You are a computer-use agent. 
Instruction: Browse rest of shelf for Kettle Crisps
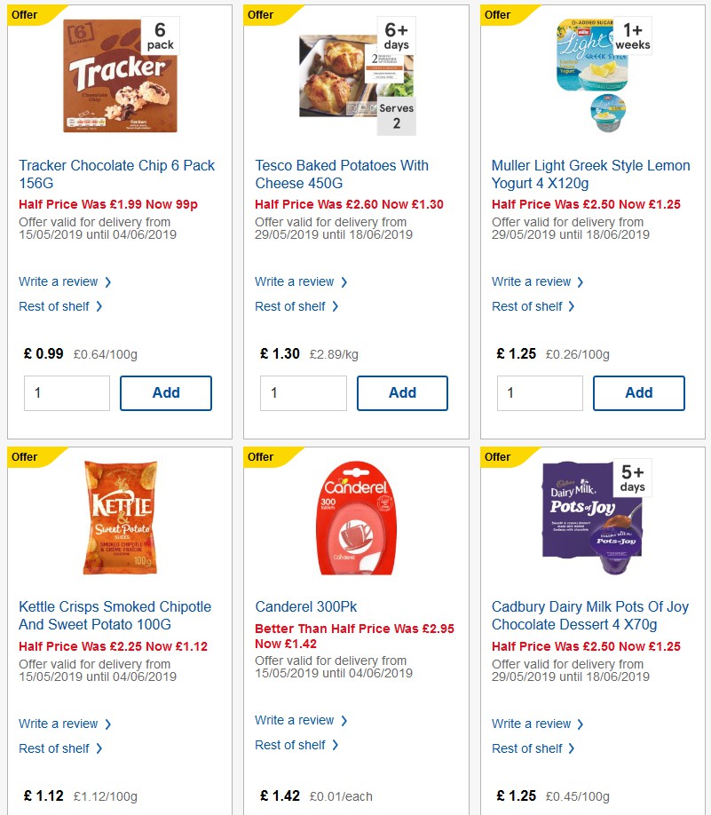(x=55, y=748)
